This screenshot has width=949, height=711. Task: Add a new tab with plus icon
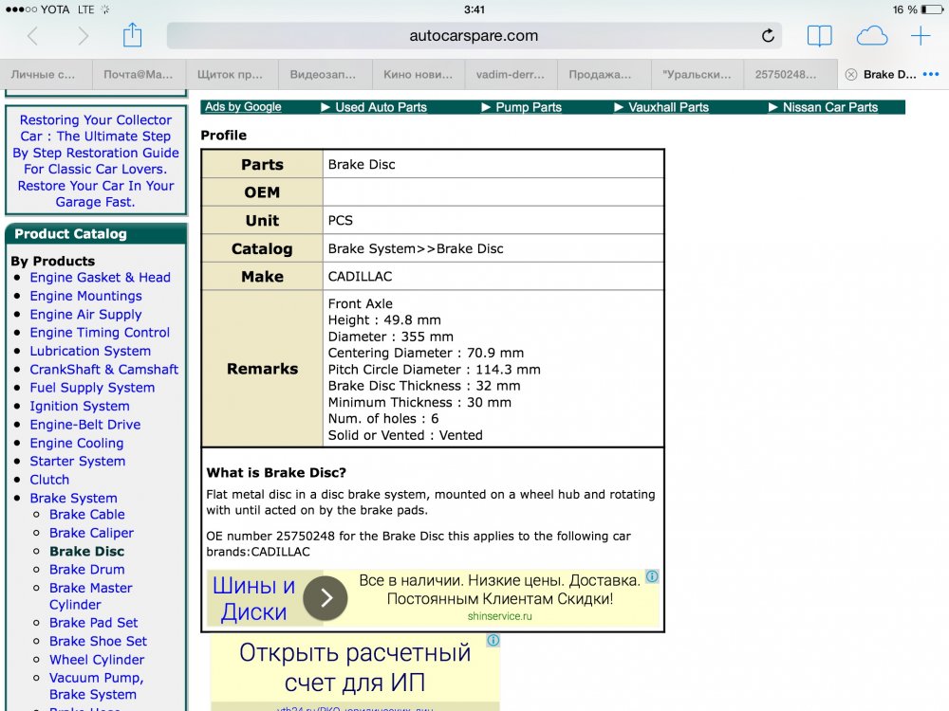pos(921,36)
